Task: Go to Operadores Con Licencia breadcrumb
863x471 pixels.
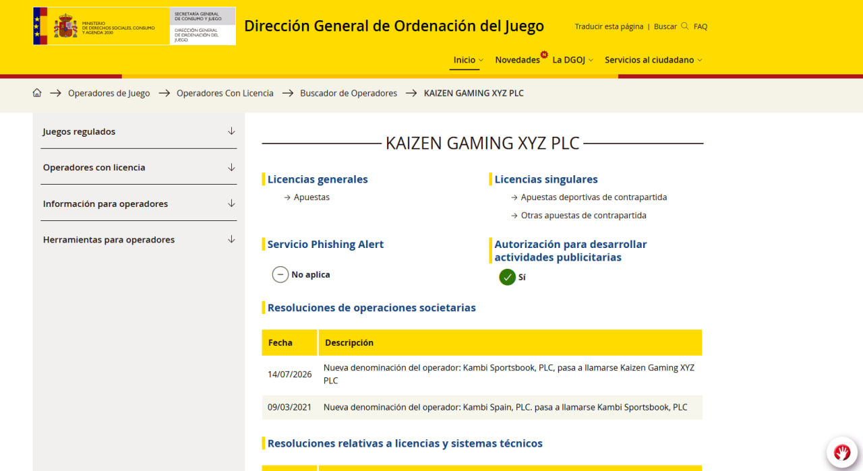Action: 225,93
